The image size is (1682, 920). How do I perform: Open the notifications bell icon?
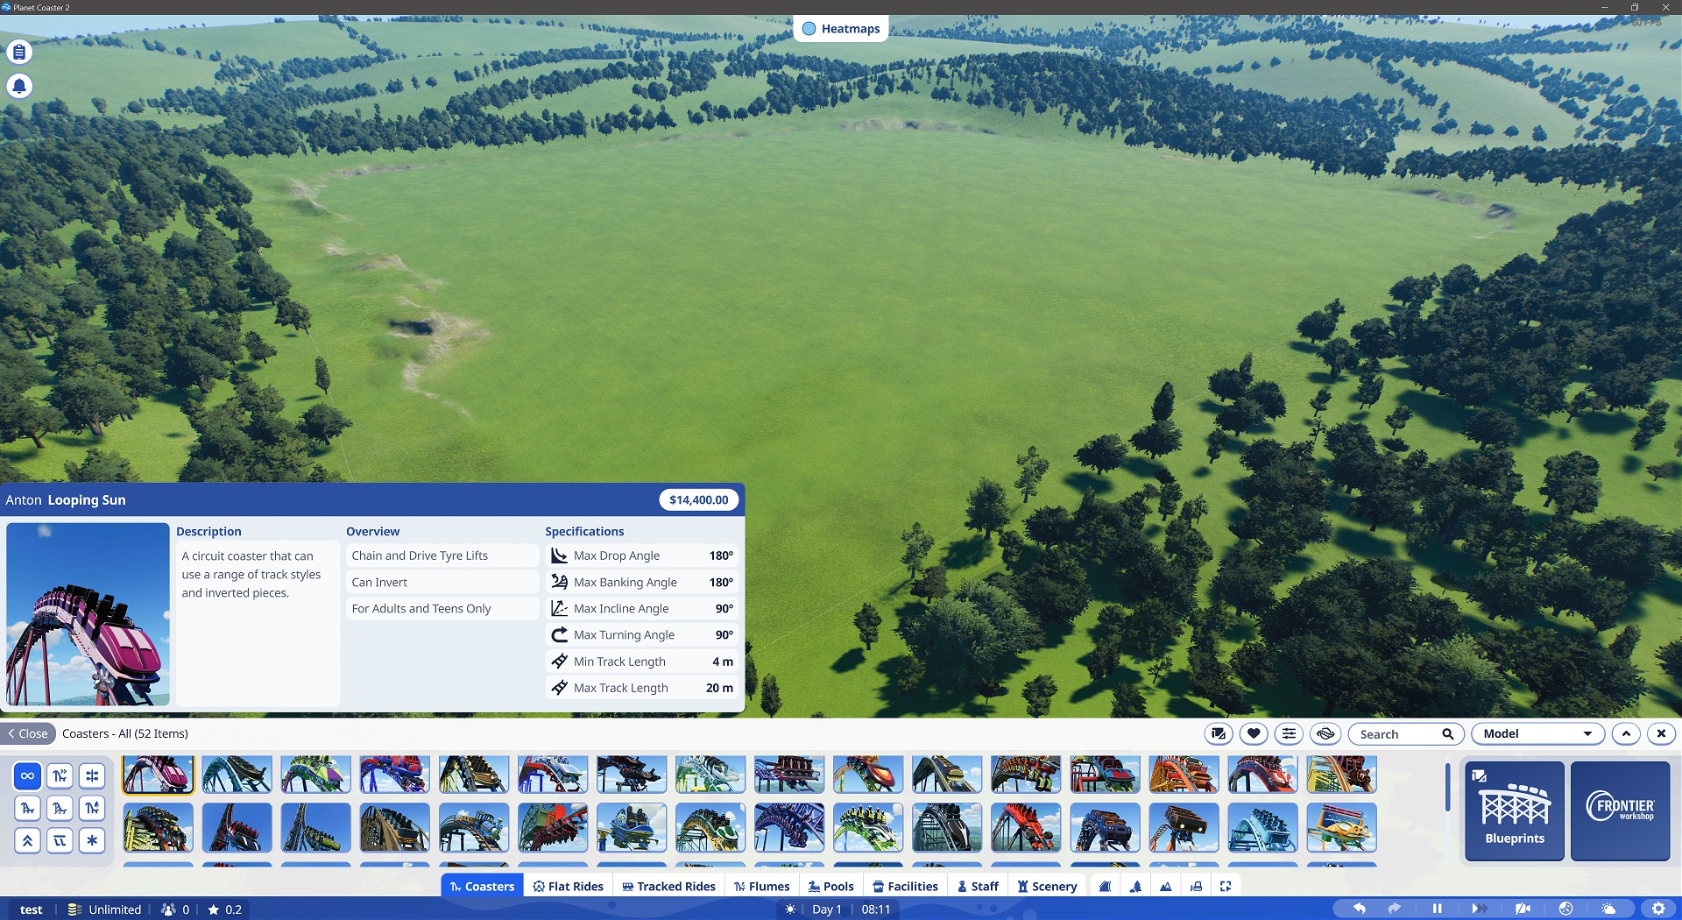click(x=19, y=86)
